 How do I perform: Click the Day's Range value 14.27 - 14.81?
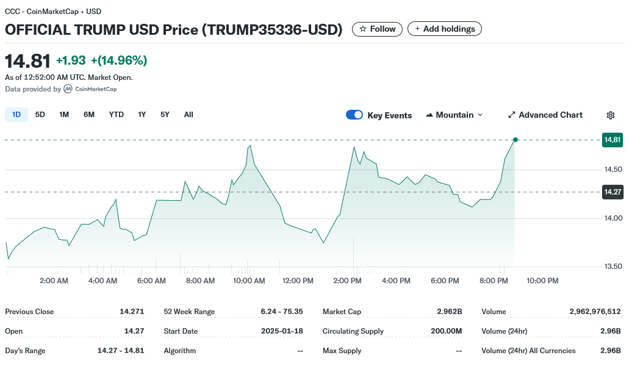tap(121, 351)
